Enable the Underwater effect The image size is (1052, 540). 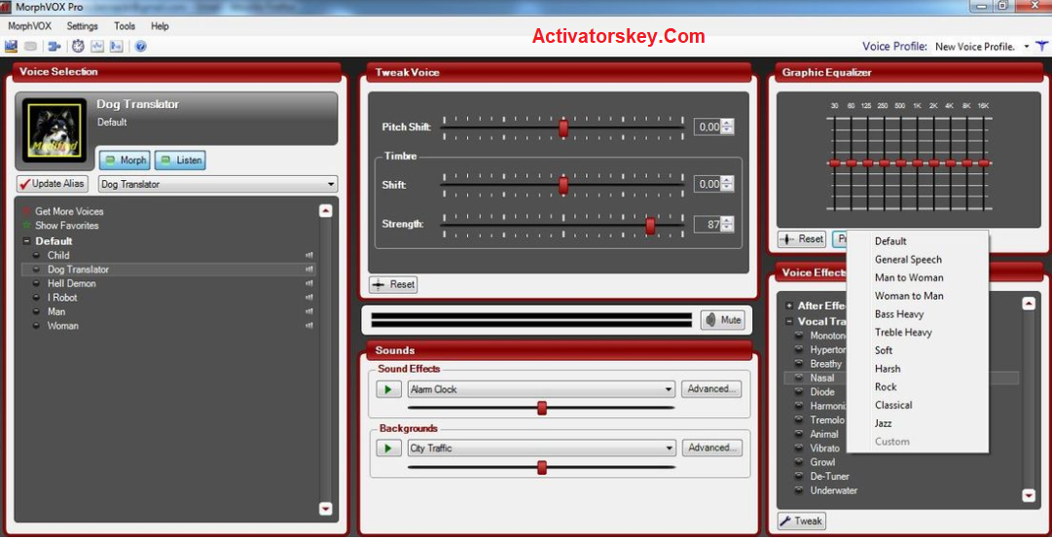833,490
